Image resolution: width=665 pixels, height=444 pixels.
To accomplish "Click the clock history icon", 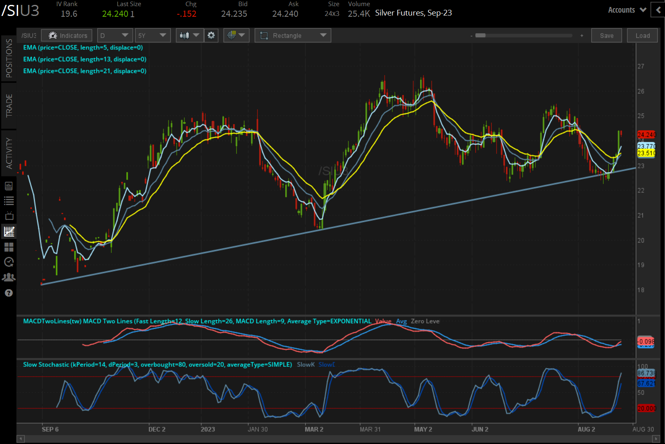I will [x=9, y=262].
